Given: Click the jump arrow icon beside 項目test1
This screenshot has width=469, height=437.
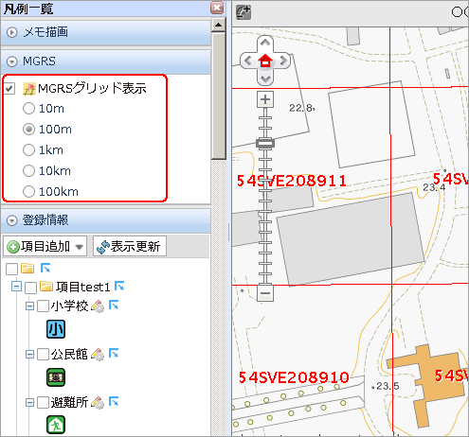Looking at the screenshot, I should [x=119, y=286].
